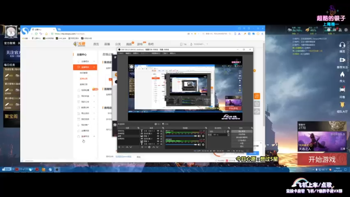Remove the selected source in OBS
This screenshot has height=197, width=350.
click(x=146, y=147)
